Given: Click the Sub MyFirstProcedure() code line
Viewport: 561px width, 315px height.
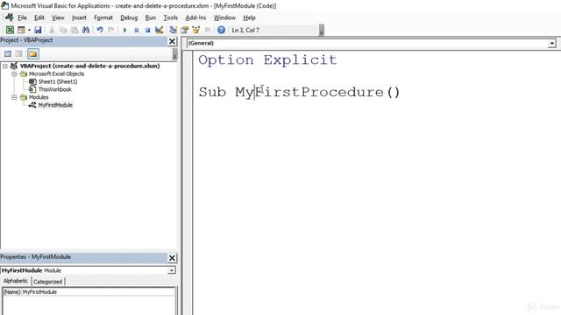Looking at the screenshot, I should pos(299,92).
